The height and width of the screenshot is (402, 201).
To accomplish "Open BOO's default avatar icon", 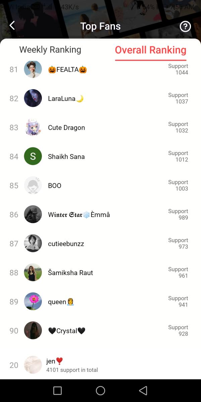I will tap(33, 185).
